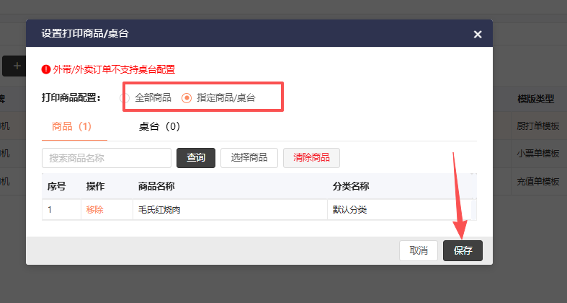Screen dimensions: 567x303
Task: Click the 默认分类 category cell
Action: click(400, 210)
